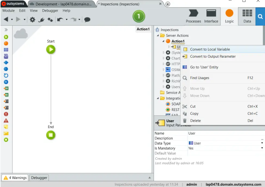
Task: Open the undo history dropdown arrow
Action: [67, 19]
